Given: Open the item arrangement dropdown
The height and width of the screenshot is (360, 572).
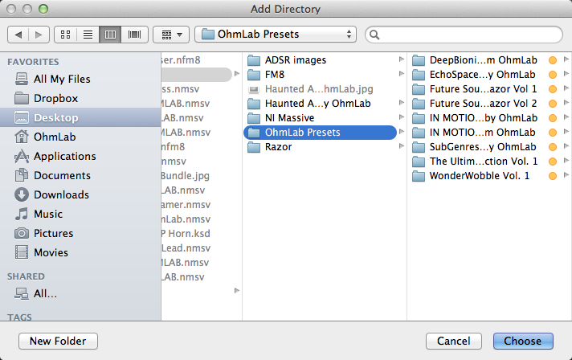Looking at the screenshot, I should (x=171, y=35).
